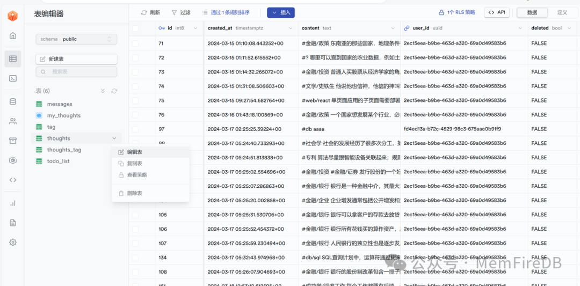Switch to the 定义 tab

(x=562, y=12)
